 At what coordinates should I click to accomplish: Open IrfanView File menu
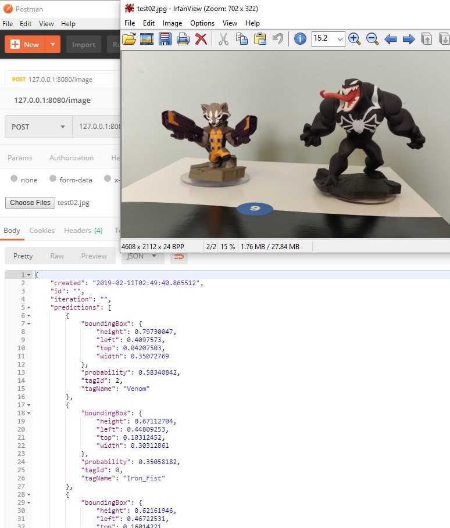130,23
